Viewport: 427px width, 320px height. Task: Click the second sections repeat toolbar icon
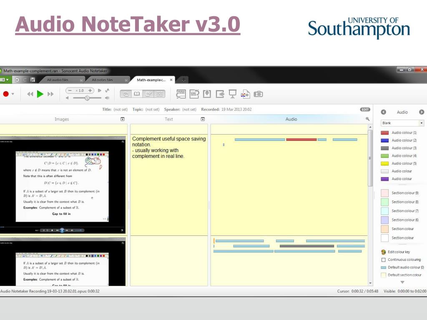(194, 94)
